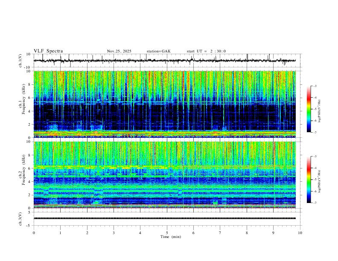Image resolution: width=338 pixels, height=261 pixels.
Task: Click the "4" kHz tick on ch.1 frequency axis
Action: pos(30,111)
